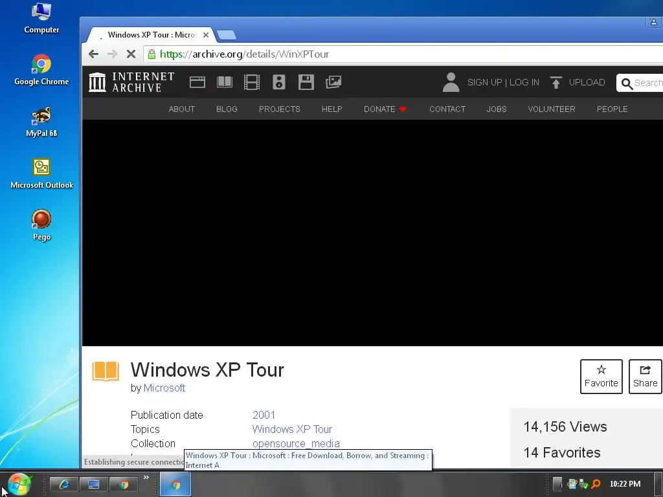This screenshot has height=497, width=663.
Task: Click the Chrome profile icon in title bar
Action: tap(653, 22)
